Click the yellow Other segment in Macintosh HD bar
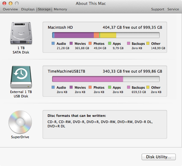Viewport: 182px width, 166px height. click(108, 35)
